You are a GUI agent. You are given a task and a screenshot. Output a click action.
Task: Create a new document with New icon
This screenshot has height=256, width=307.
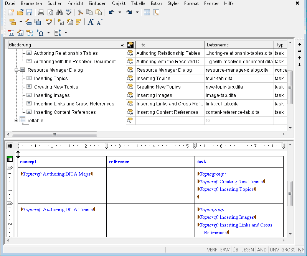point(11,12)
